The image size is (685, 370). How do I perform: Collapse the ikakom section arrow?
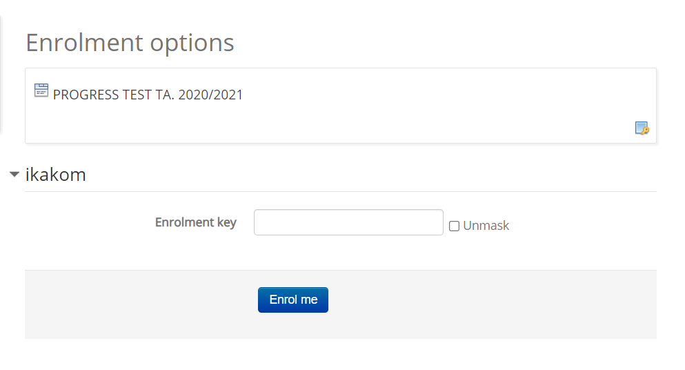(x=14, y=174)
